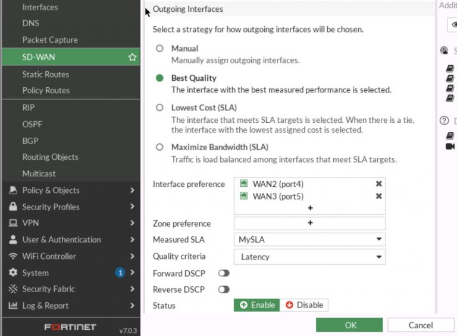This screenshot has width=457, height=336.
Task: Open Static Routes in the sidebar
Action: [x=46, y=74]
